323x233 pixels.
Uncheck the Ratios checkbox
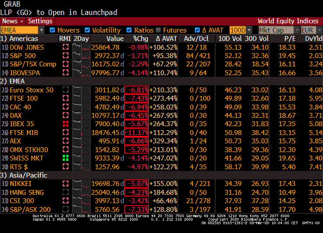[x=129, y=30]
